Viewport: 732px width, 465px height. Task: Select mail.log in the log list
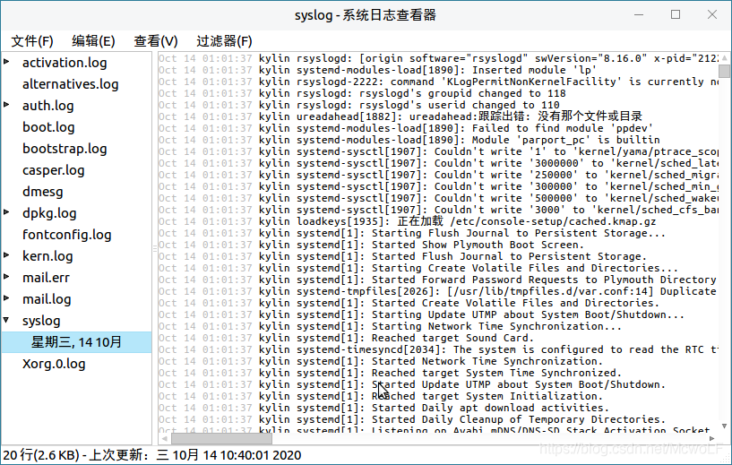[x=47, y=298]
